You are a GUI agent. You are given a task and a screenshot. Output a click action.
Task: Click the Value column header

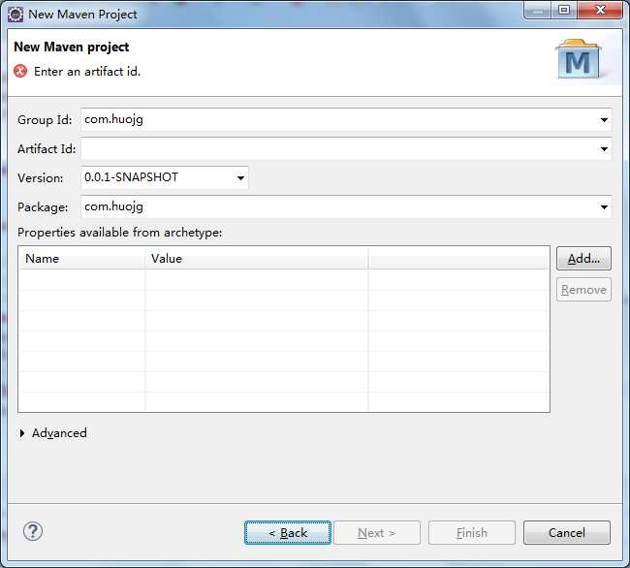pyautogui.click(x=256, y=258)
